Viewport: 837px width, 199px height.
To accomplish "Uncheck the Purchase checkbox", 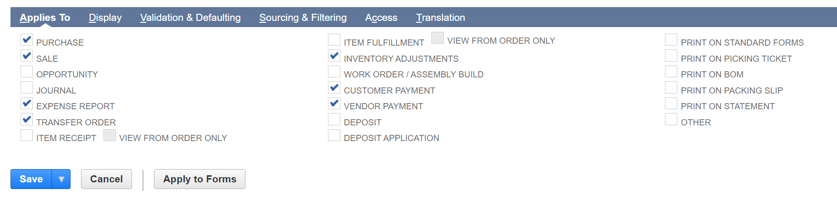I will point(27,40).
